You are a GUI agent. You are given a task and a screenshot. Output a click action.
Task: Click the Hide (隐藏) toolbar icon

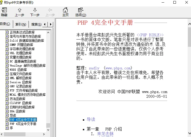(x=4, y=10)
